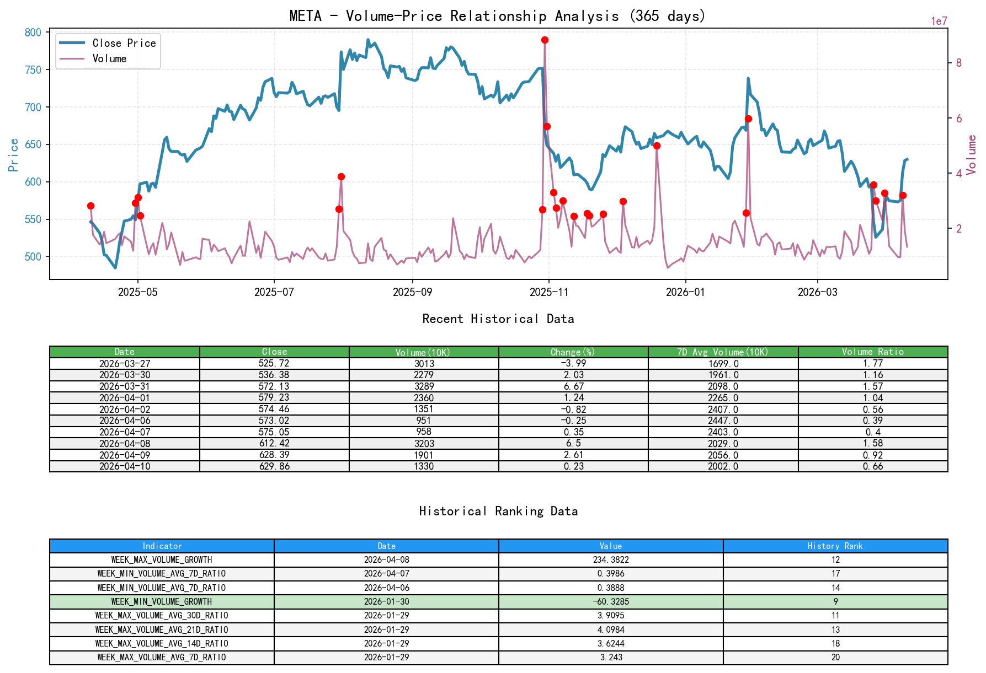Screen dimensions: 986x673
Task: Click the Historical Ranking Data heading
Action: coord(498,512)
